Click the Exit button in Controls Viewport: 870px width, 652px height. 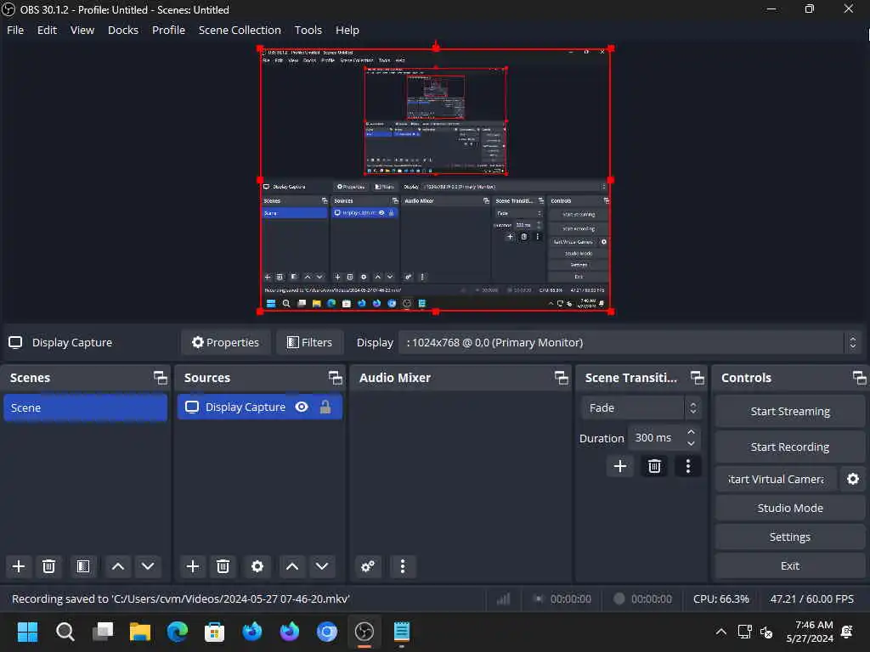point(790,565)
